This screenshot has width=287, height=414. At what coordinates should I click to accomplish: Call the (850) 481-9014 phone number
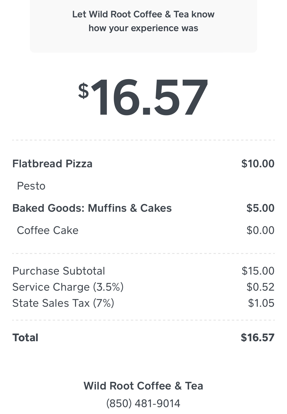point(143,404)
